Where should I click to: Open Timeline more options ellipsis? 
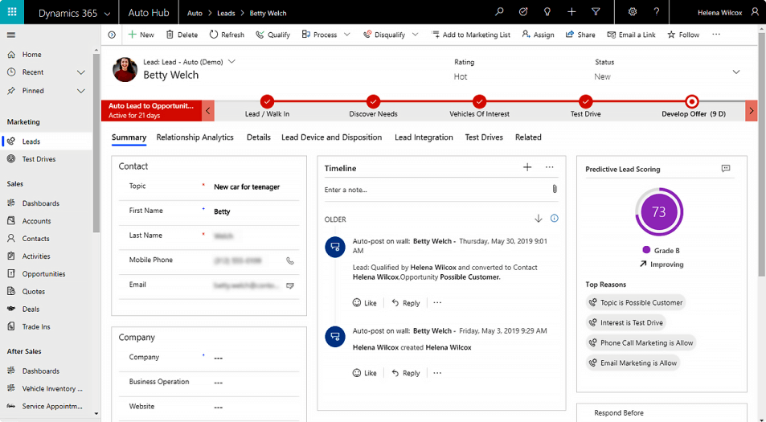point(550,167)
